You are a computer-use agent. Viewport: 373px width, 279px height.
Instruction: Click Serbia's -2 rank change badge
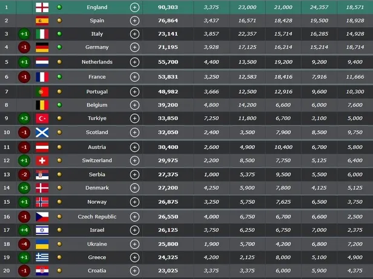pyautogui.click(x=24, y=174)
